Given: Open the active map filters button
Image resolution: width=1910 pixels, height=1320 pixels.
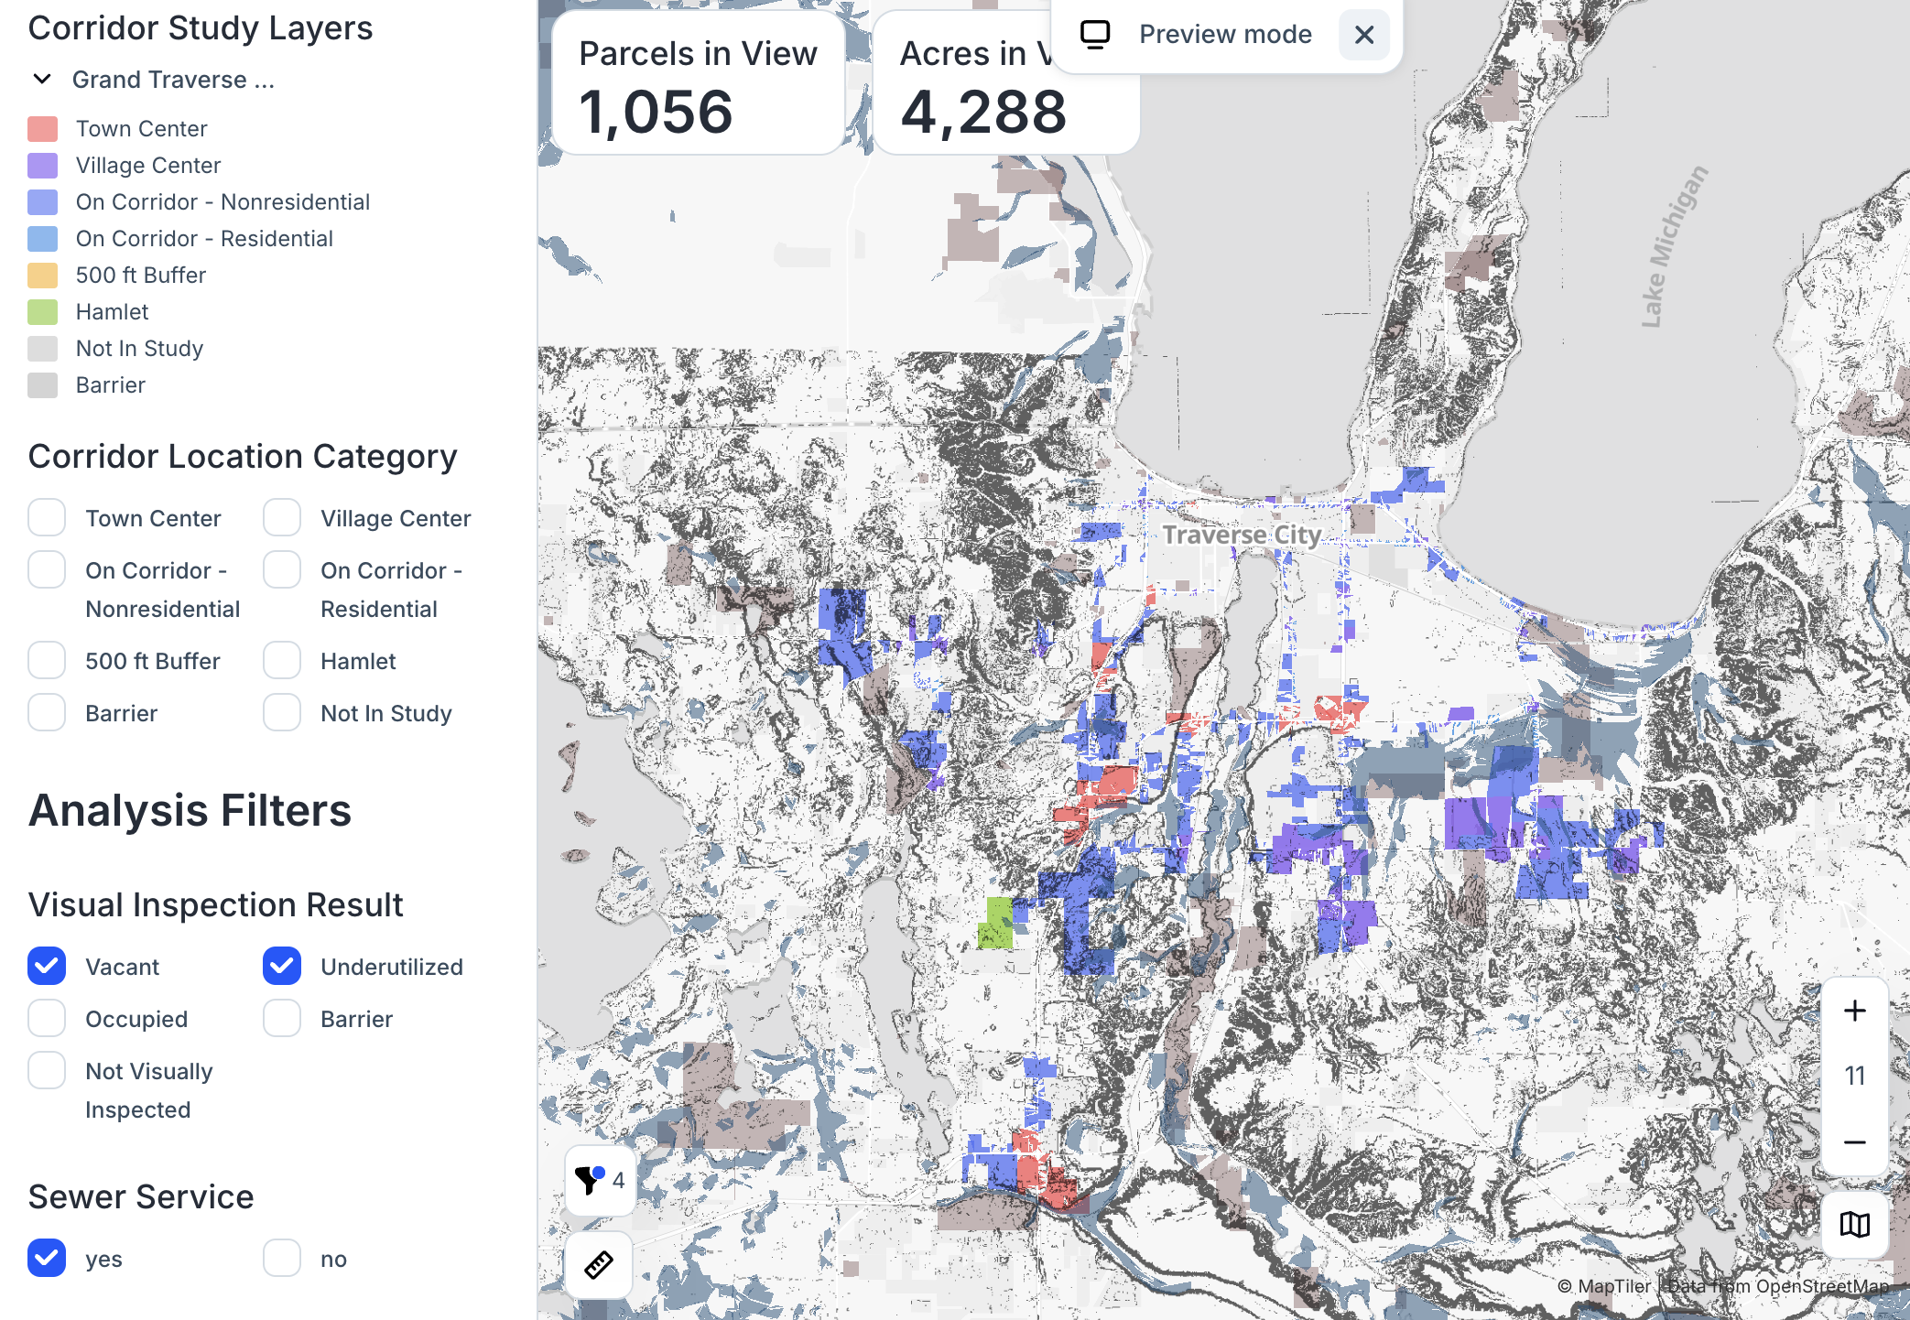Looking at the screenshot, I should click(x=600, y=1180).
